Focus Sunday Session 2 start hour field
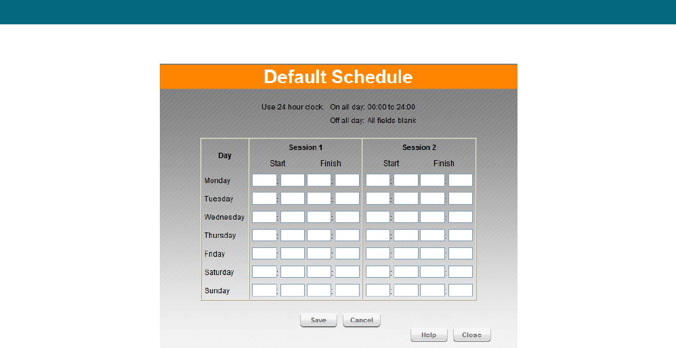 point(378,291)
